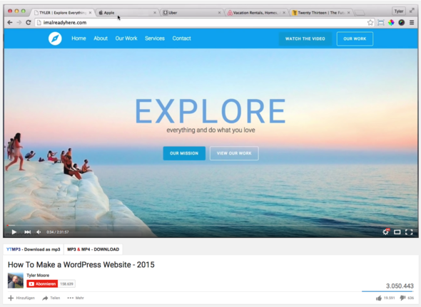Click the 158.639 subscriber count
421x307 pixels.
click(x=66, y=283)
